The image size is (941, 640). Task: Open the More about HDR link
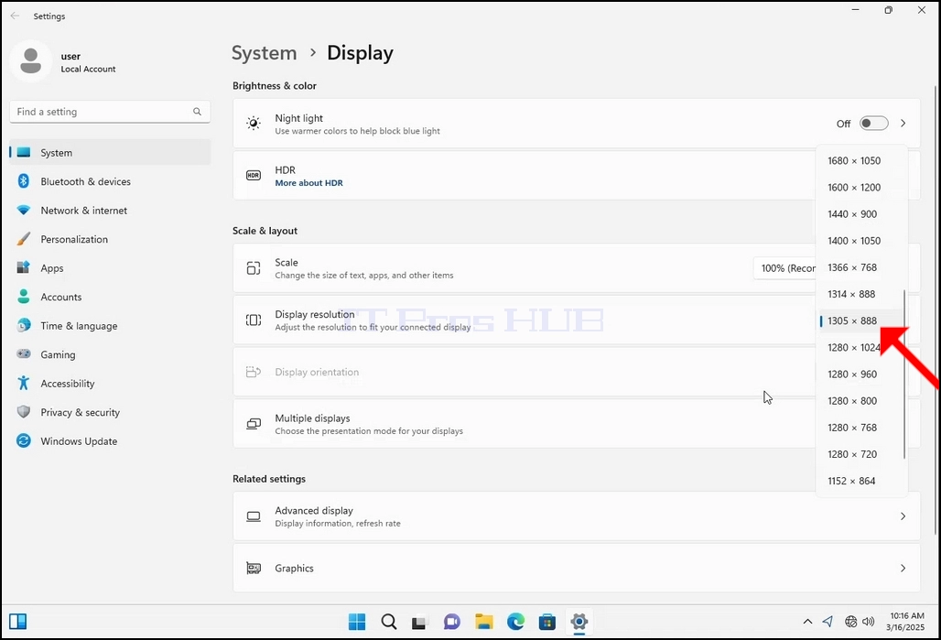point(308,183)
